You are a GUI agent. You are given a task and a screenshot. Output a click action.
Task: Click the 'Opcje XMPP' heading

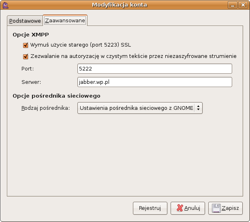31,34
